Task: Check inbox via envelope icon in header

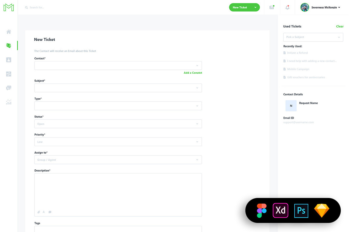Action: [271, 7]
